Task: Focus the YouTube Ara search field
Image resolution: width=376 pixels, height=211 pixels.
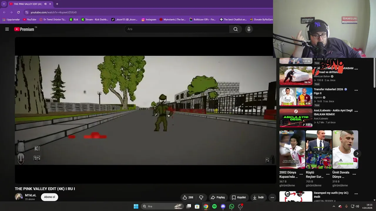Action: [177, 29]
